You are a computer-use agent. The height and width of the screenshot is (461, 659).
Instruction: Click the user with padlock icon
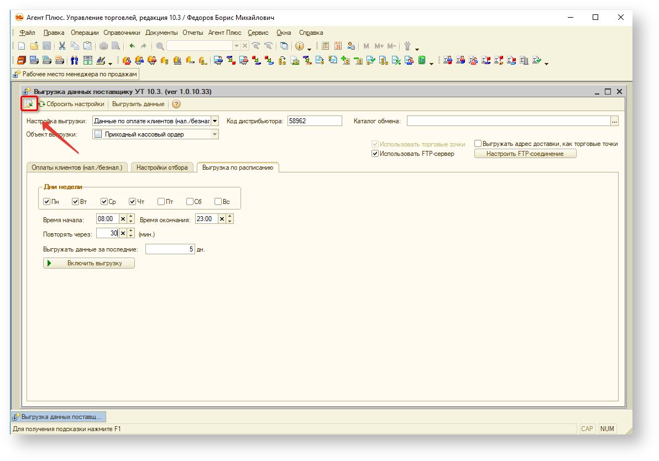point(351,46)
